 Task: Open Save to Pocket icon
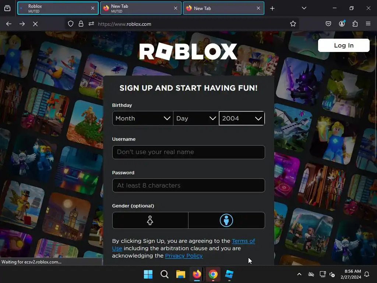(328, 24)
